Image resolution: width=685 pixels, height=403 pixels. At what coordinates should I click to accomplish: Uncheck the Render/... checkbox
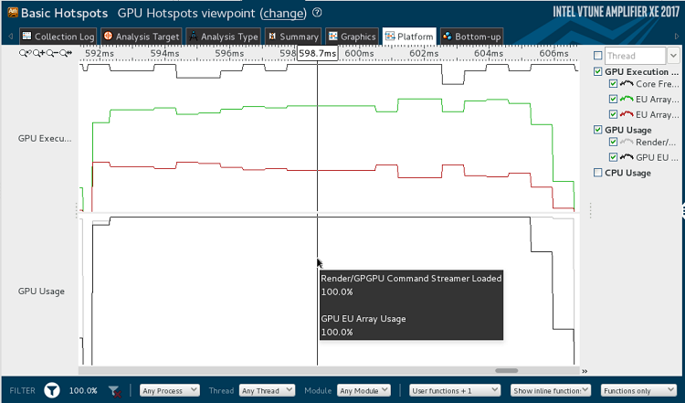click(x=613, y=142)
